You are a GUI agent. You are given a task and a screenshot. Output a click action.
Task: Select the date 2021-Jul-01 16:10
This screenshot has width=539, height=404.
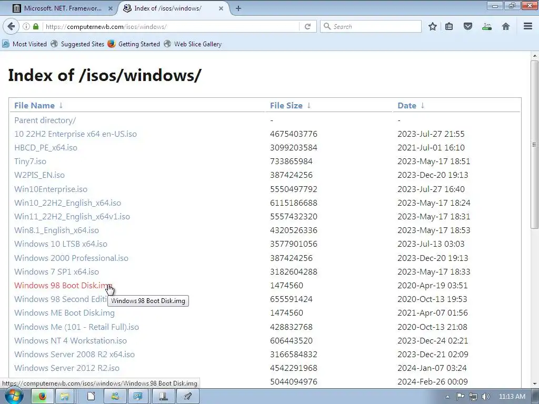pos(431,148)
